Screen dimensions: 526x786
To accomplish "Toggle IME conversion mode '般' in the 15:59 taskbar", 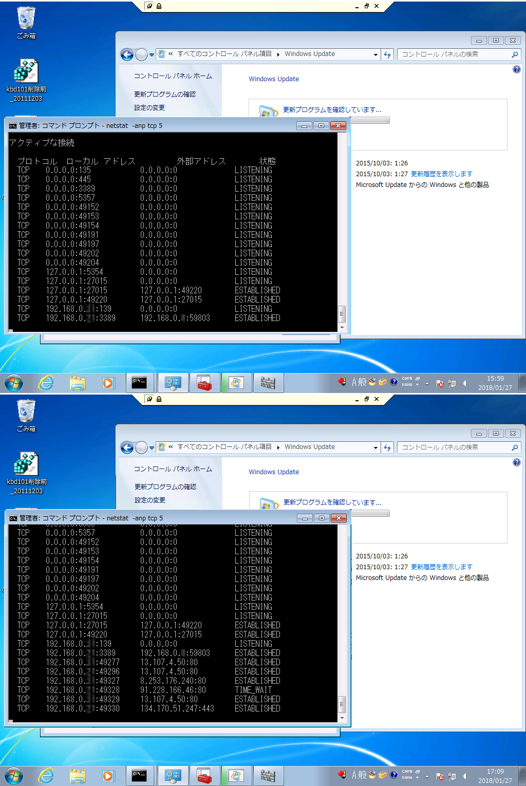I will coord(363,382).
